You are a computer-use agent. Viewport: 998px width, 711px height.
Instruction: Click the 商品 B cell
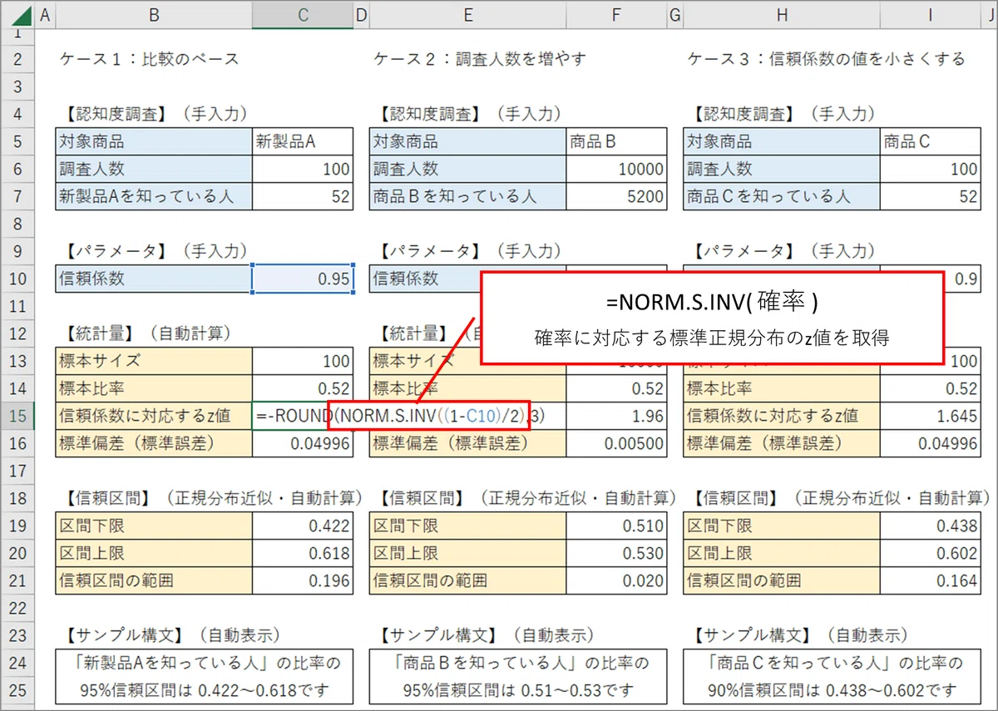(x=616, y=141)
